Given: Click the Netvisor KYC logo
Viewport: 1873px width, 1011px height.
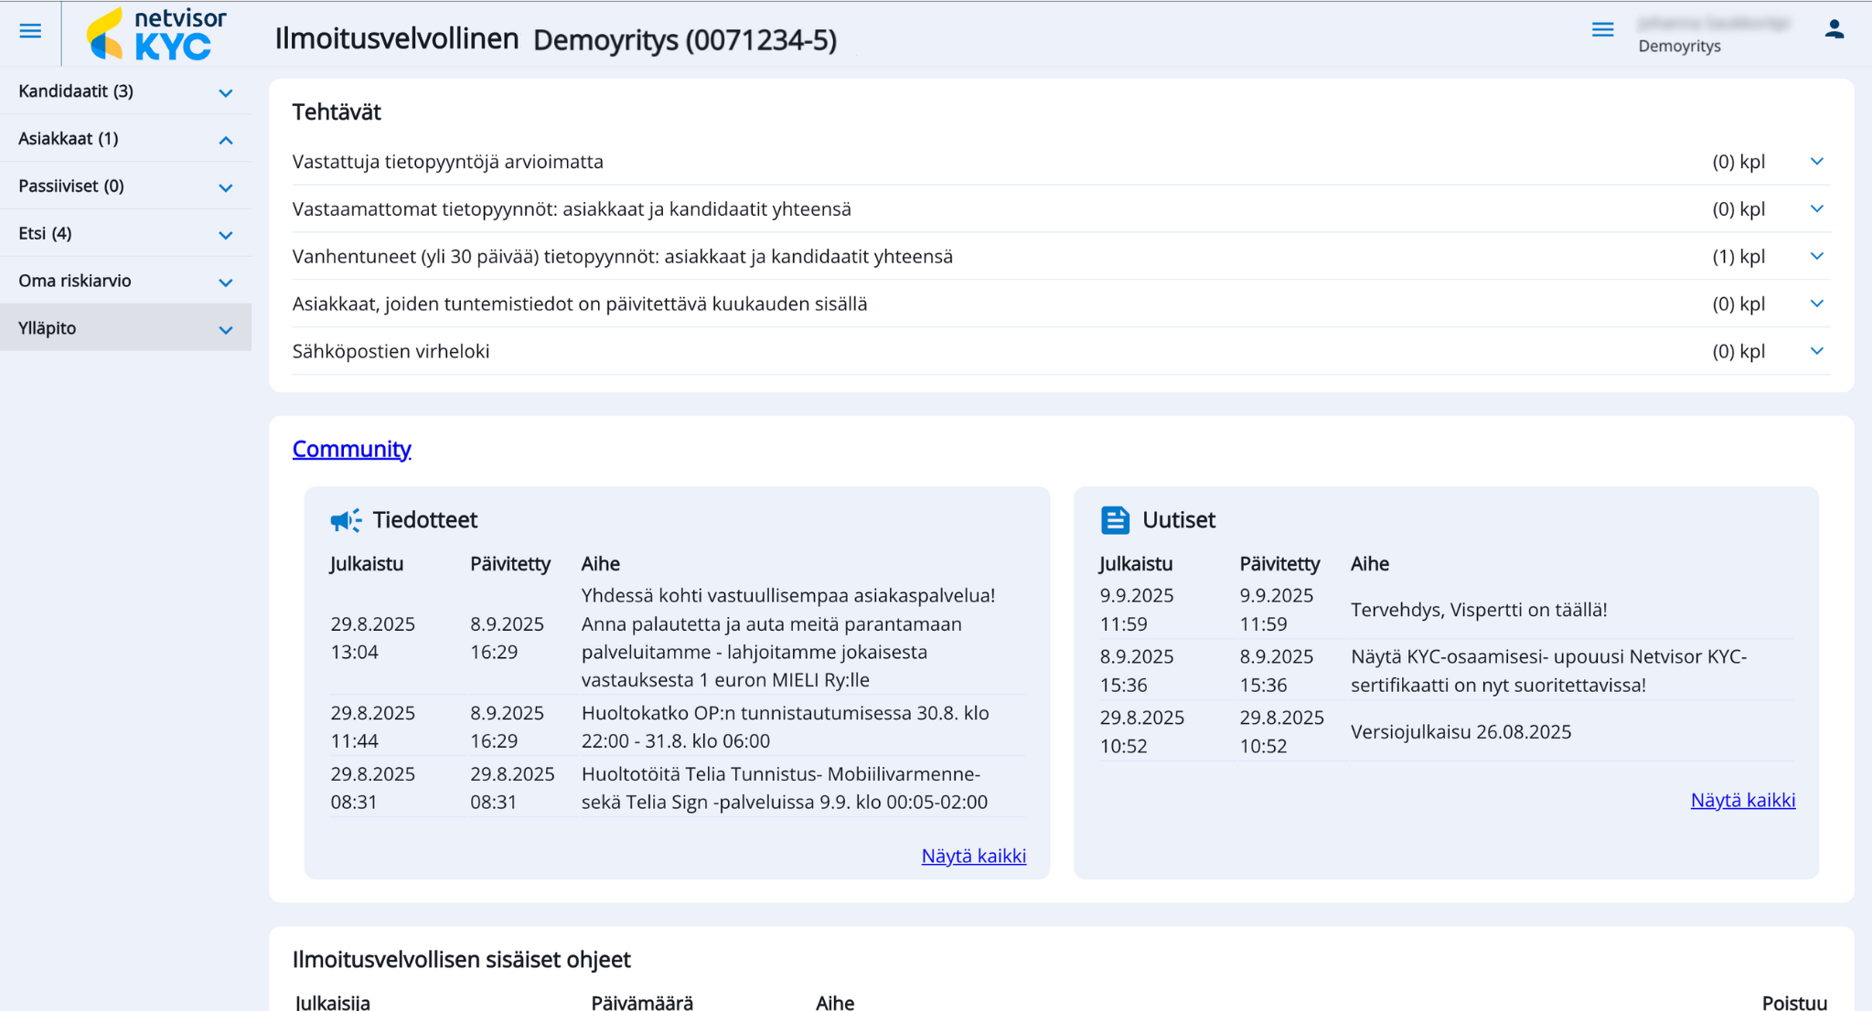Looking at the screenshot, I should click(x=156, y=35).
